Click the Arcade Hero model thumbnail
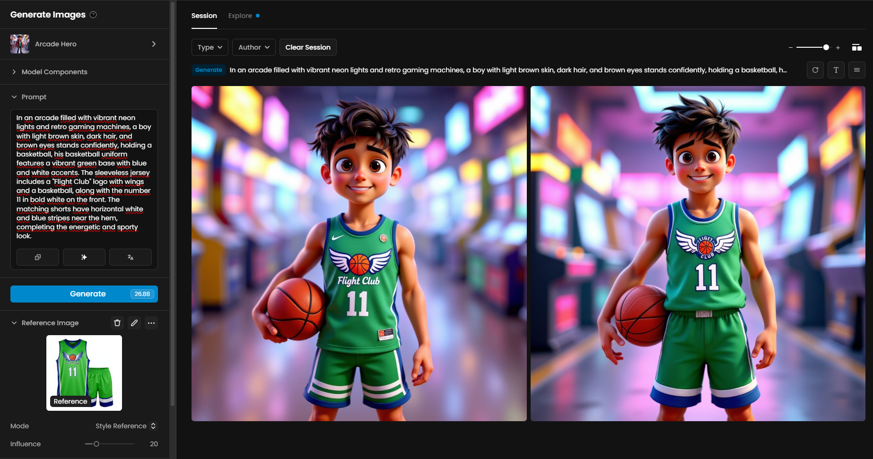This screenshot has height=459, width=873. pos(20,44)
